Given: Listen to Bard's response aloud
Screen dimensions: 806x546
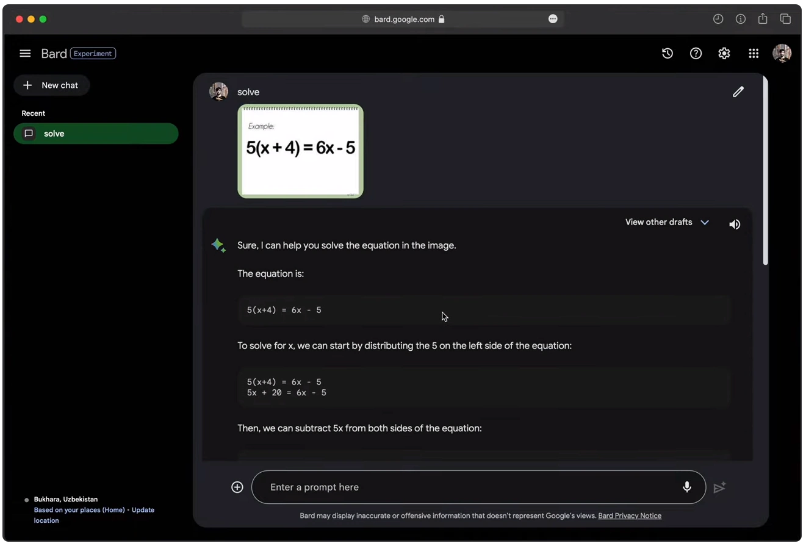Looking at the screenshot, I should [x=735, y=224].
